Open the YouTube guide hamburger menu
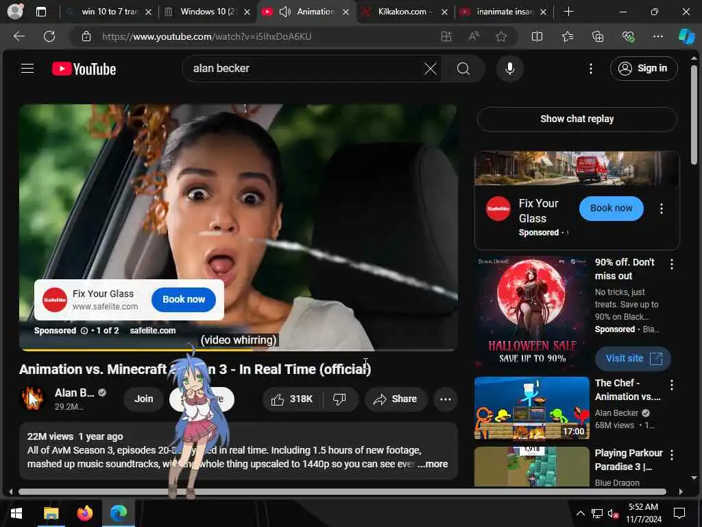The height and width of the screenshot is (527, 702). click(27, 69)
